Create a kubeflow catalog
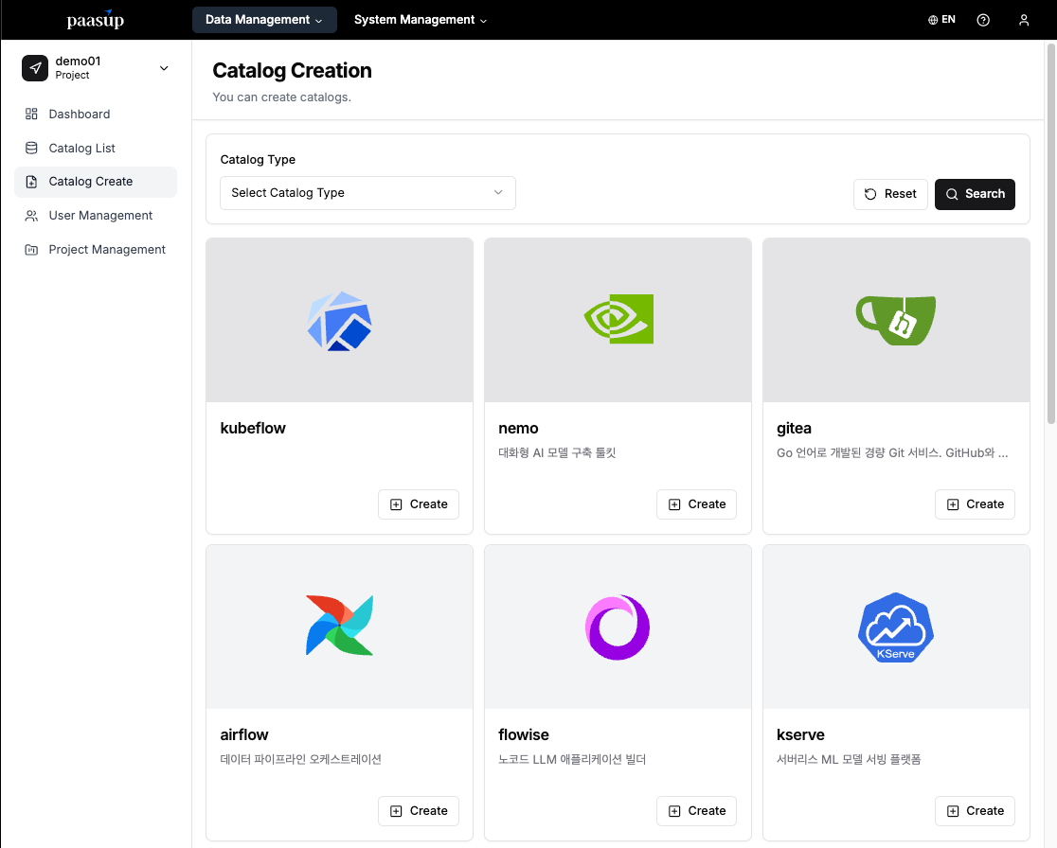The image size is (1057, 848). (x=418, y=504)
